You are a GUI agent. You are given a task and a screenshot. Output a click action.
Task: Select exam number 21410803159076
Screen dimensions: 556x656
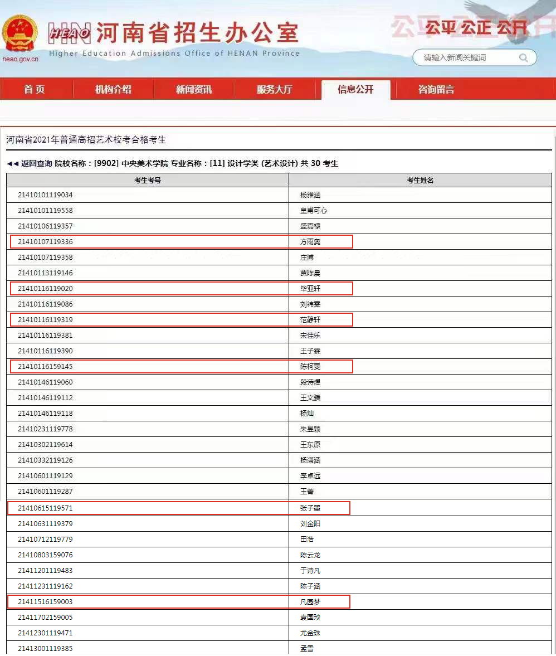click(45, 555)
